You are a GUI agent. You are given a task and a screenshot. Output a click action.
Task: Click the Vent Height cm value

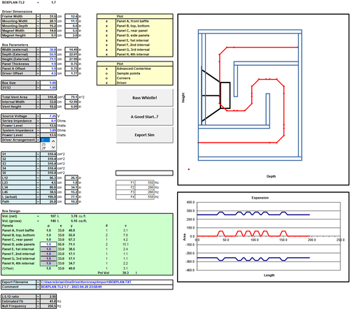pyautogui.click(x=48, y=107)
